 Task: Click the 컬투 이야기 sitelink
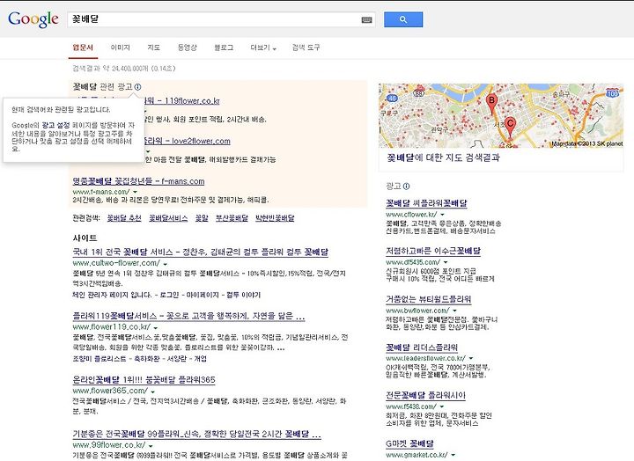click(x=243, y=295)
